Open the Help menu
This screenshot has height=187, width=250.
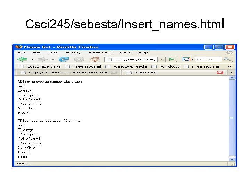pos(143,53)
